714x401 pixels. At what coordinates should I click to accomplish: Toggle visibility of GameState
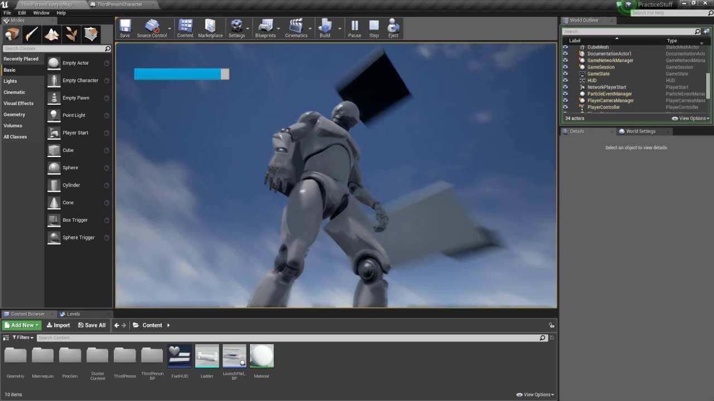(565, 74)
